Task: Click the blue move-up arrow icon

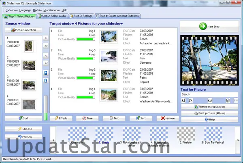Action: (x=46, y=73)
